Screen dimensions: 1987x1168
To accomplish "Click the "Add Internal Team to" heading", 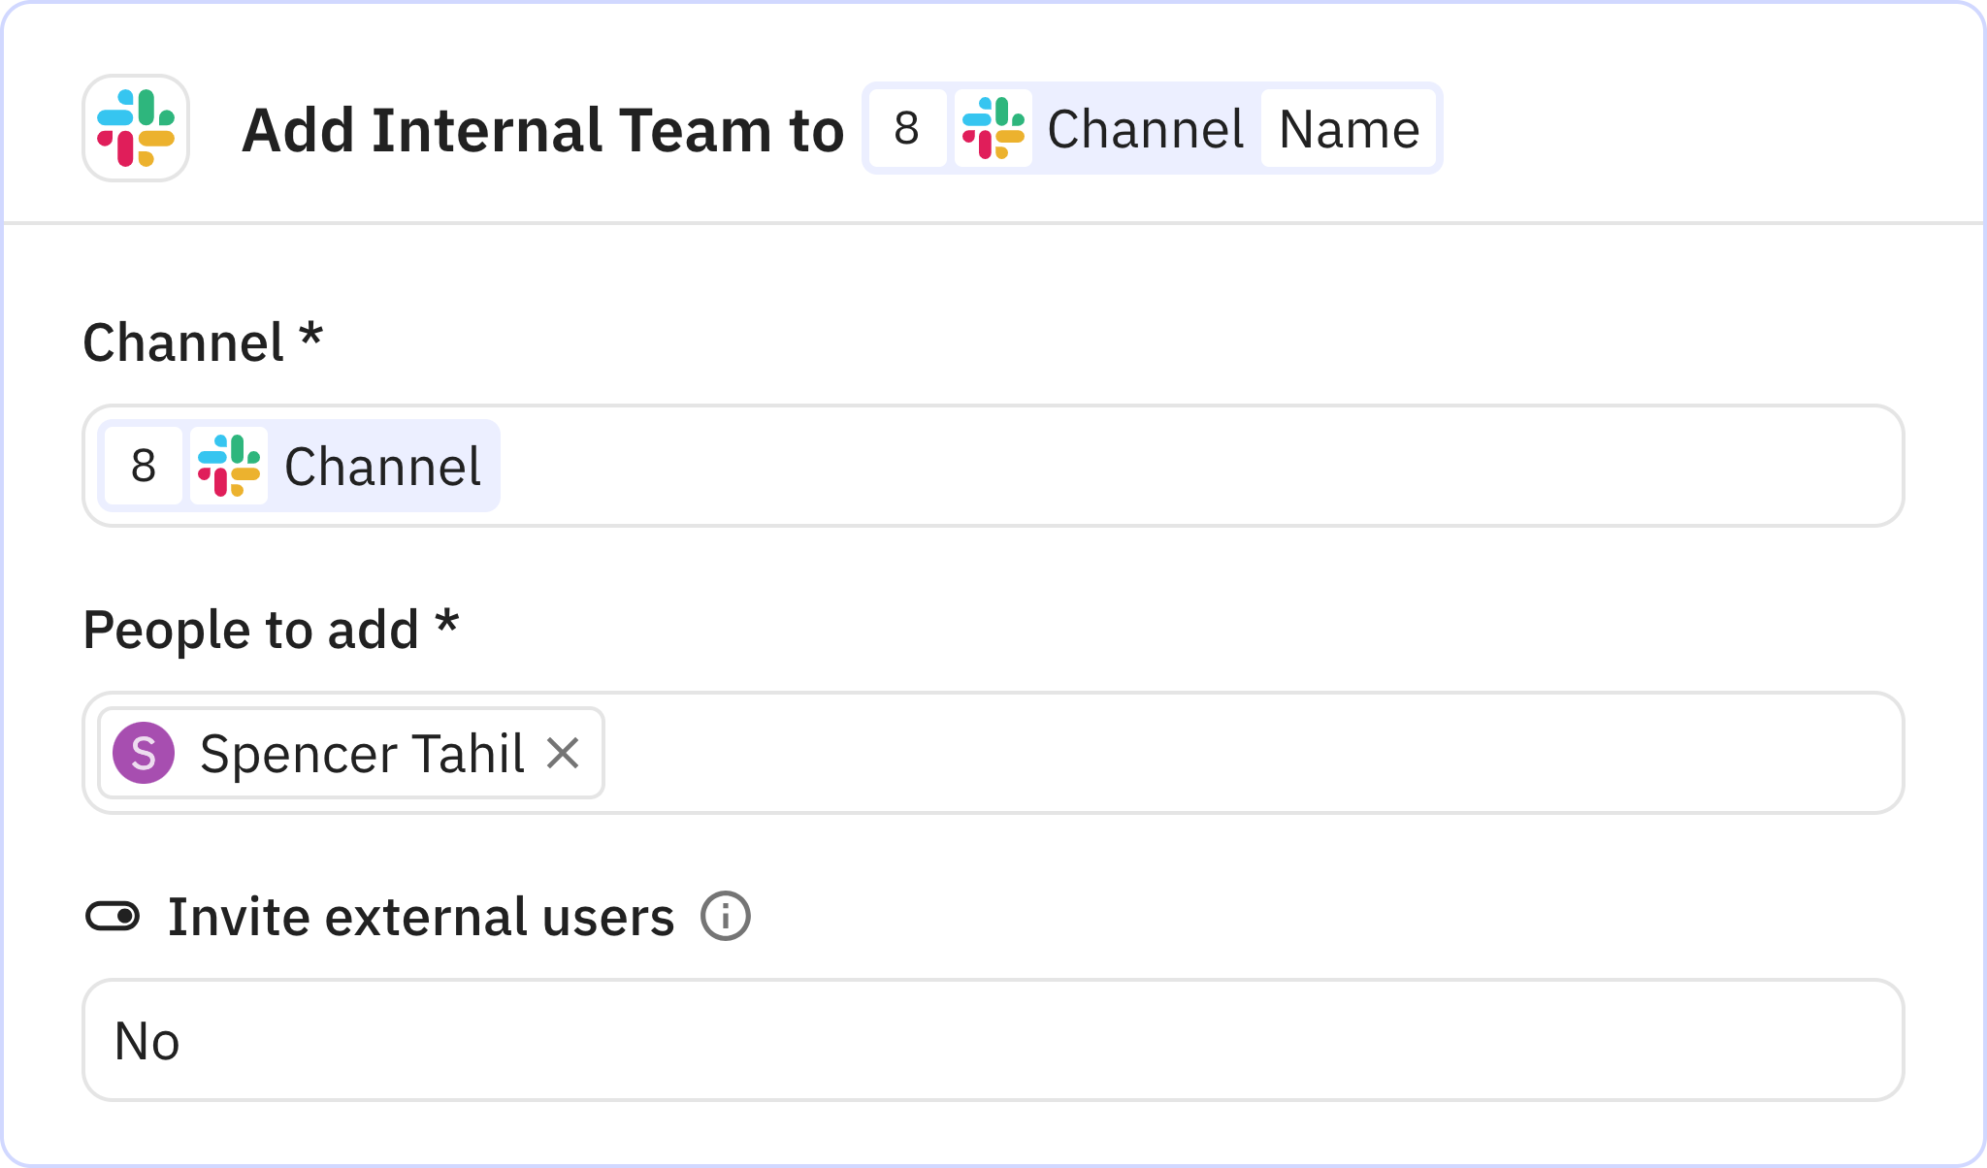I will [x=542, y=129].
